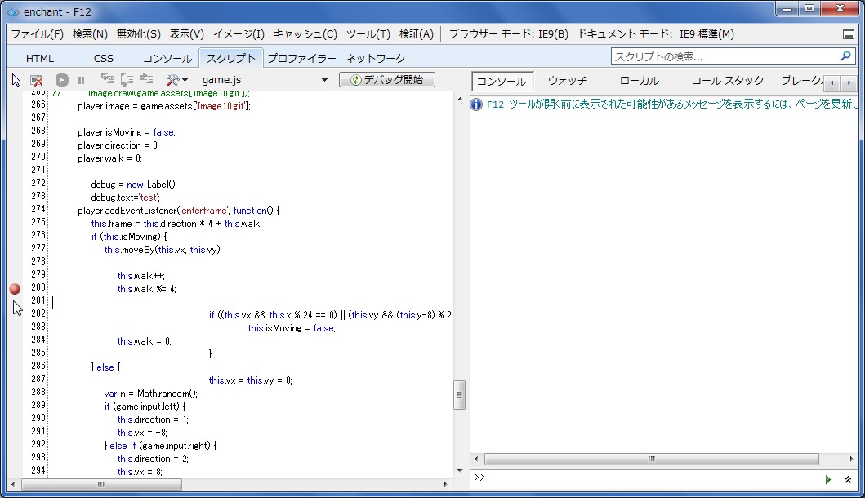Viewport: 865px width, 498px height.
Task: Click the '} else {' line at 286
Action: 105,367
